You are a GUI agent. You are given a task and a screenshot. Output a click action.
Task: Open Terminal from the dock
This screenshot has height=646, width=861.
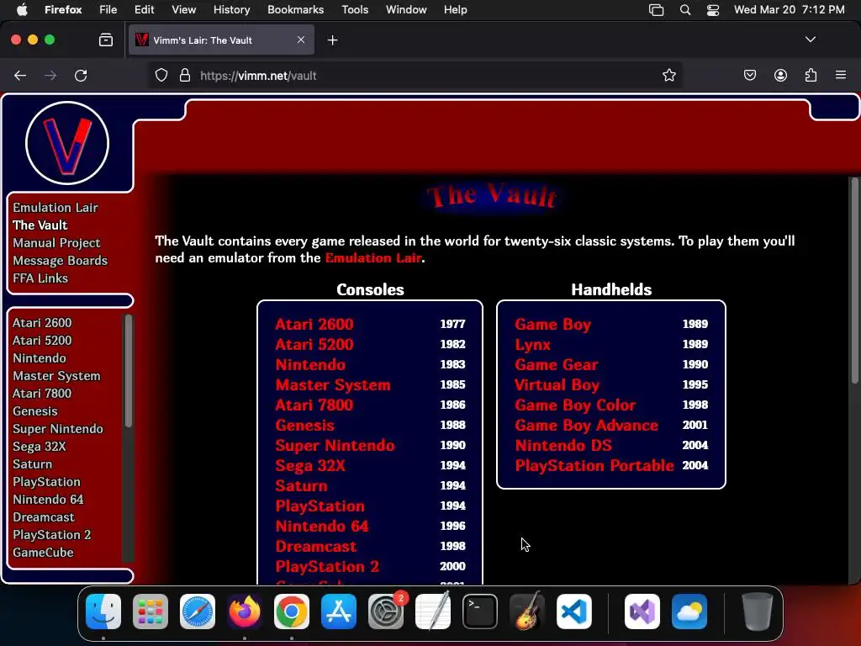click(x=480, y=612)
